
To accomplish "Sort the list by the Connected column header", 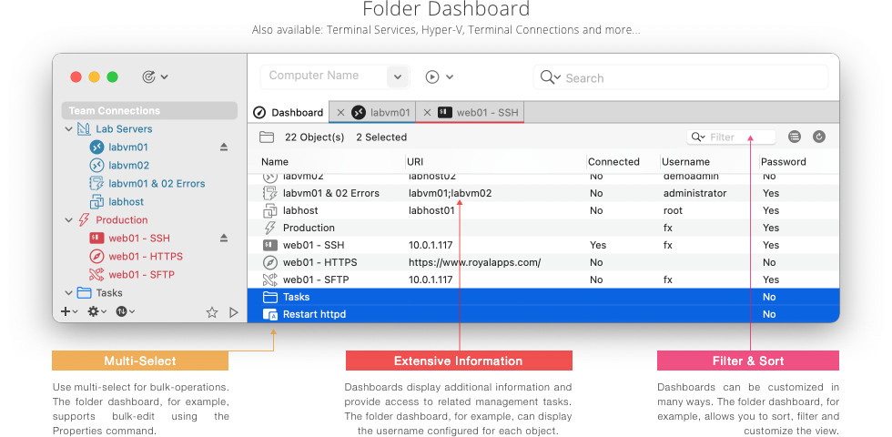I will (613, 162).
